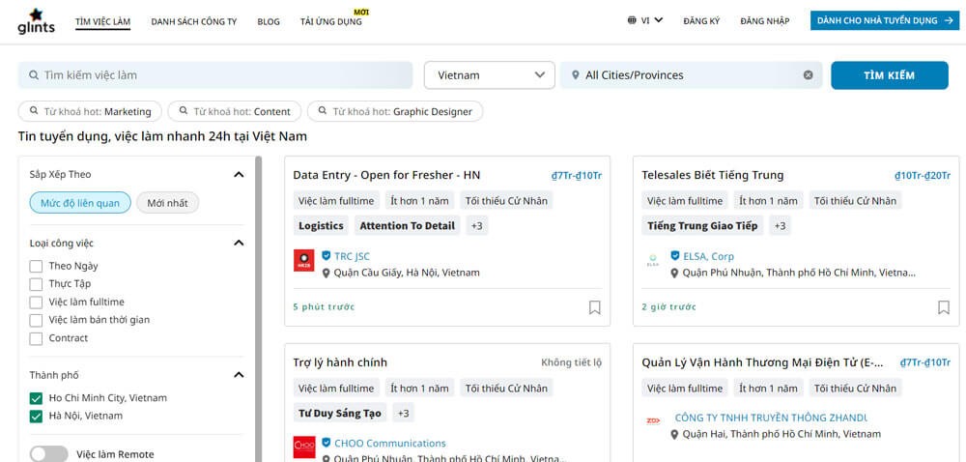Select the arrow icon in the Dành cho nhà tuyển dụng button
The image size is (966, 462).
click(x=949, y=20)
